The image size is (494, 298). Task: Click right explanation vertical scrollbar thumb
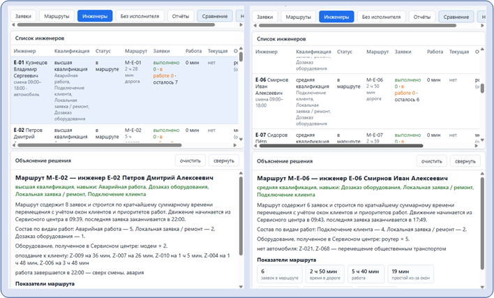tap(482, 223)
